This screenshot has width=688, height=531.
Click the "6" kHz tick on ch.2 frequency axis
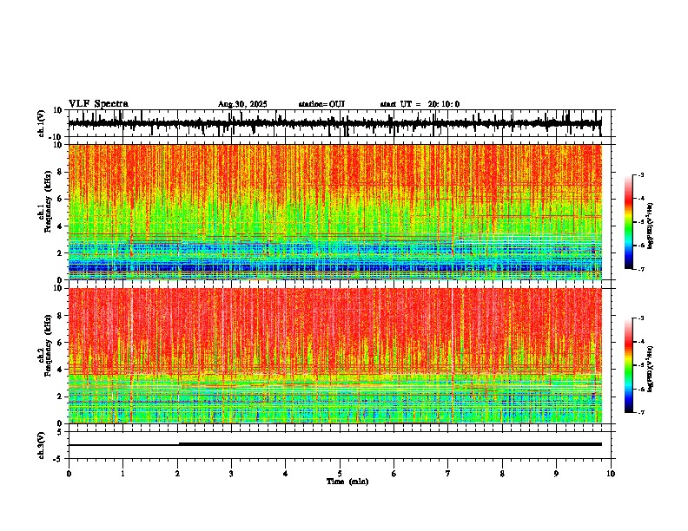coord(61,343)
